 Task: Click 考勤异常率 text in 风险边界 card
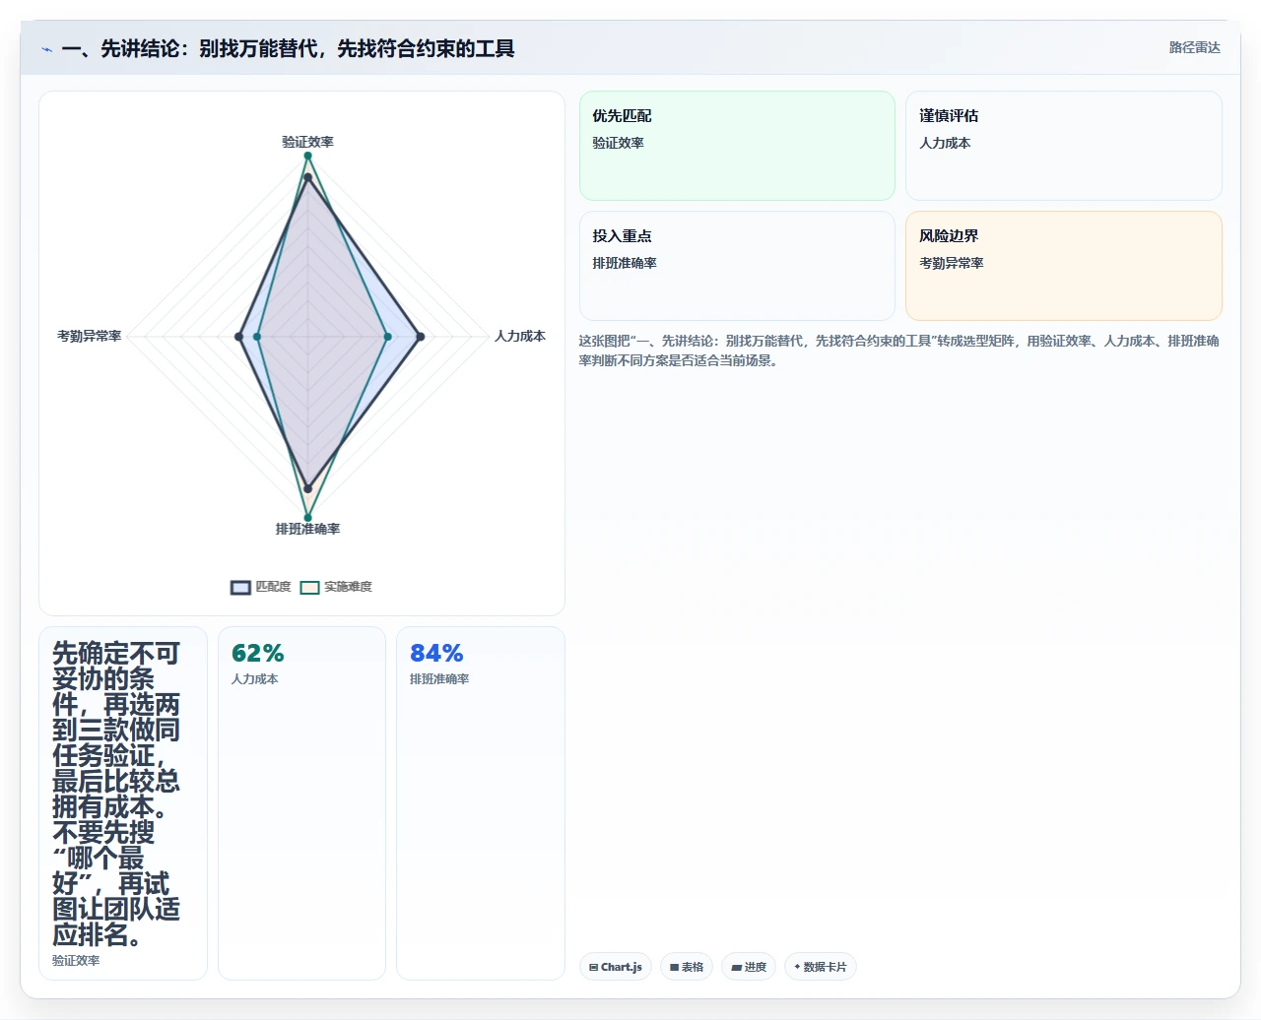pyautogui.click(x=952, y=263)
